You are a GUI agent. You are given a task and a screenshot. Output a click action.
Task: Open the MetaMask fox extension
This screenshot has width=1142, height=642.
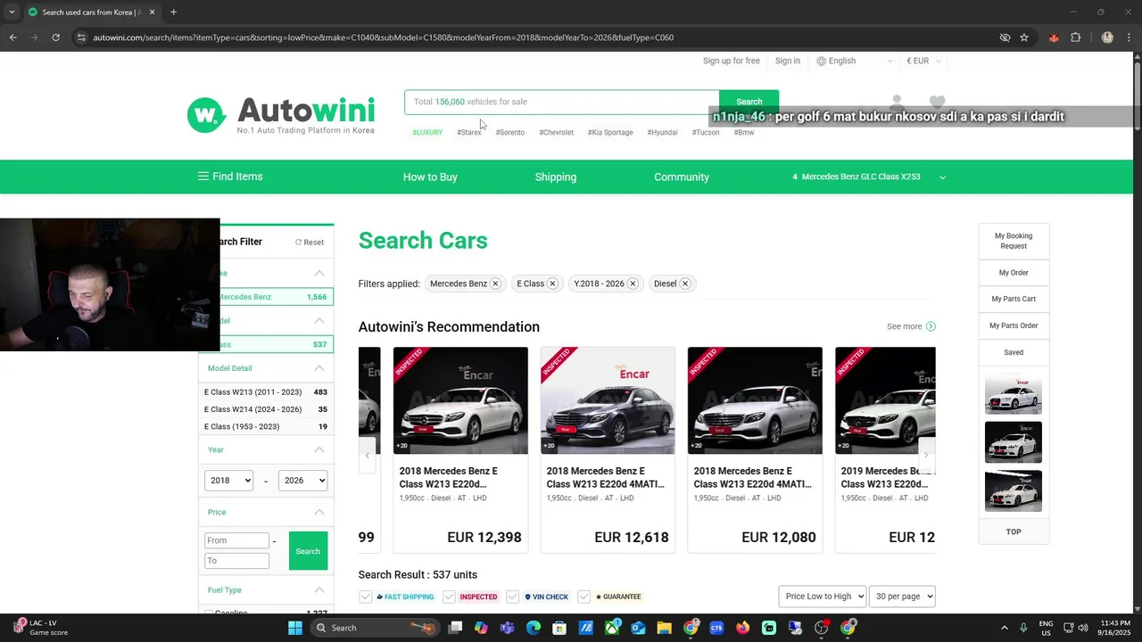coord(1054,37)
